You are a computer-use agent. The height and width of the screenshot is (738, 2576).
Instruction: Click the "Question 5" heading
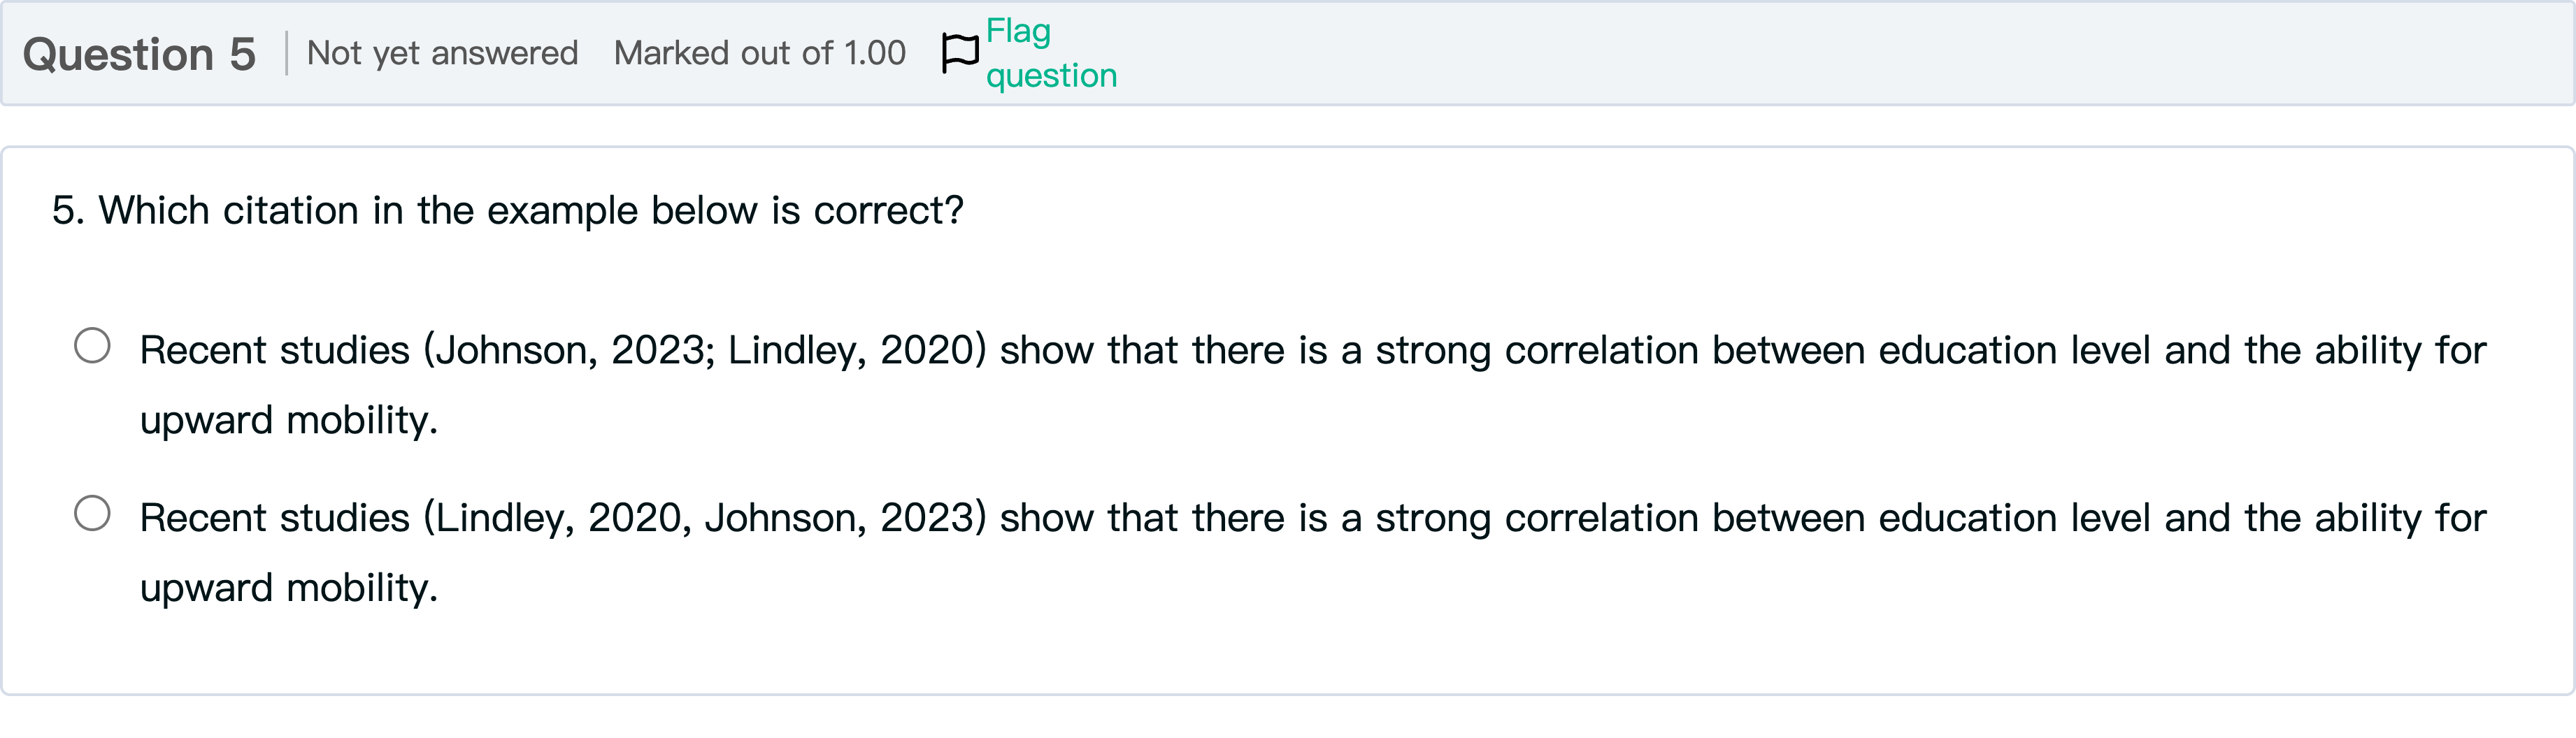coord(139,54)
